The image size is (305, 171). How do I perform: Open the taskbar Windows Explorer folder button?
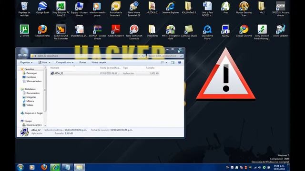pyautogui.click(x=79, y=167)
